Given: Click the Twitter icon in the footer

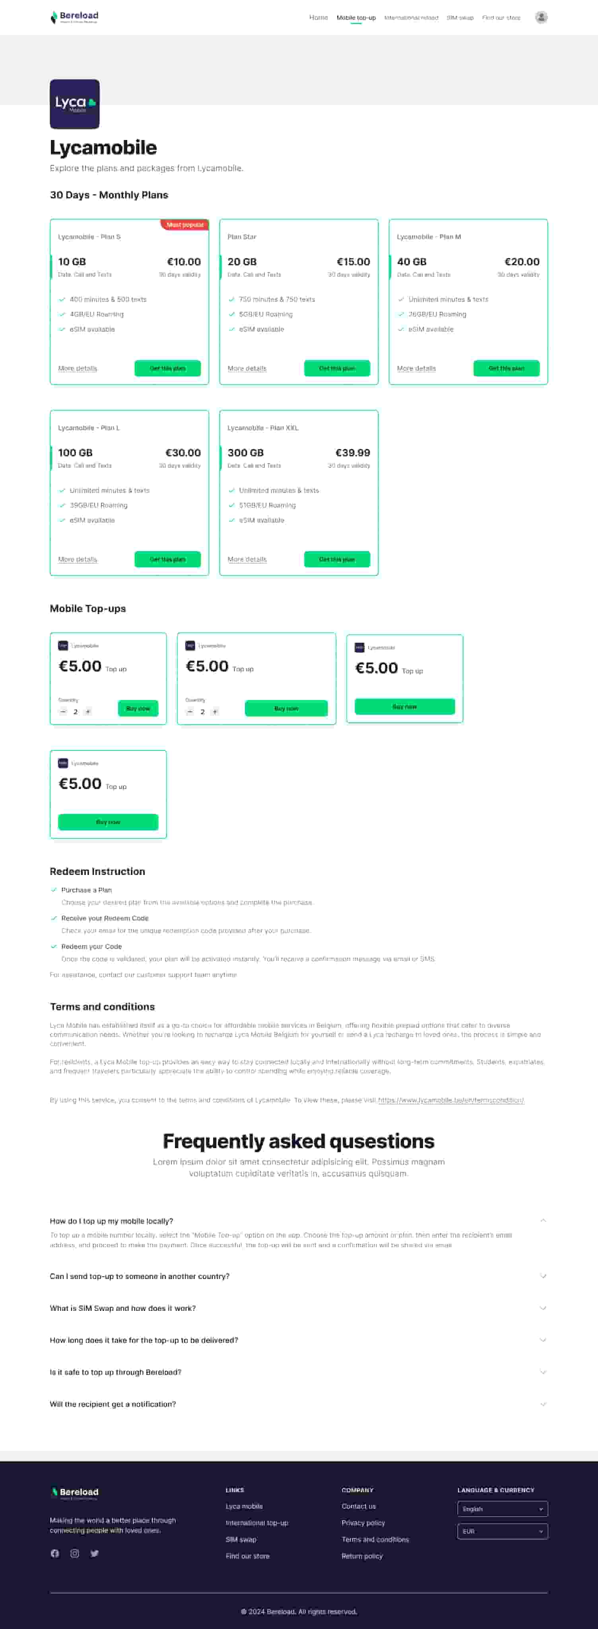Looking at the screenshot, I should pos(93,1554).
